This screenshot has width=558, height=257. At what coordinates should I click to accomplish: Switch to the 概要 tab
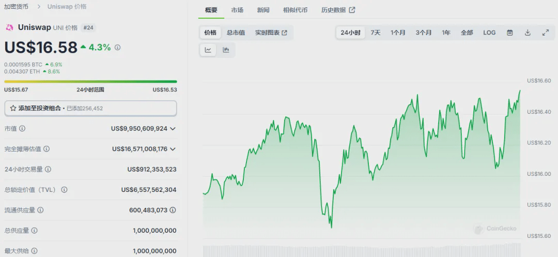(x=211, y=10)
